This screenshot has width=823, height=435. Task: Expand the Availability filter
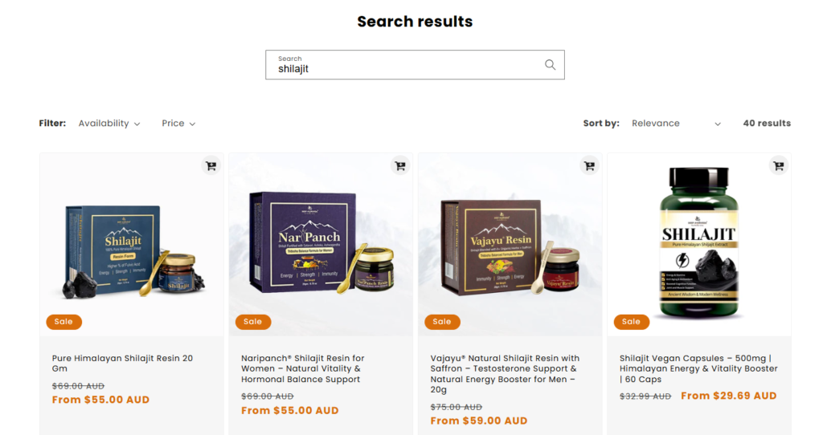(109, 123)
